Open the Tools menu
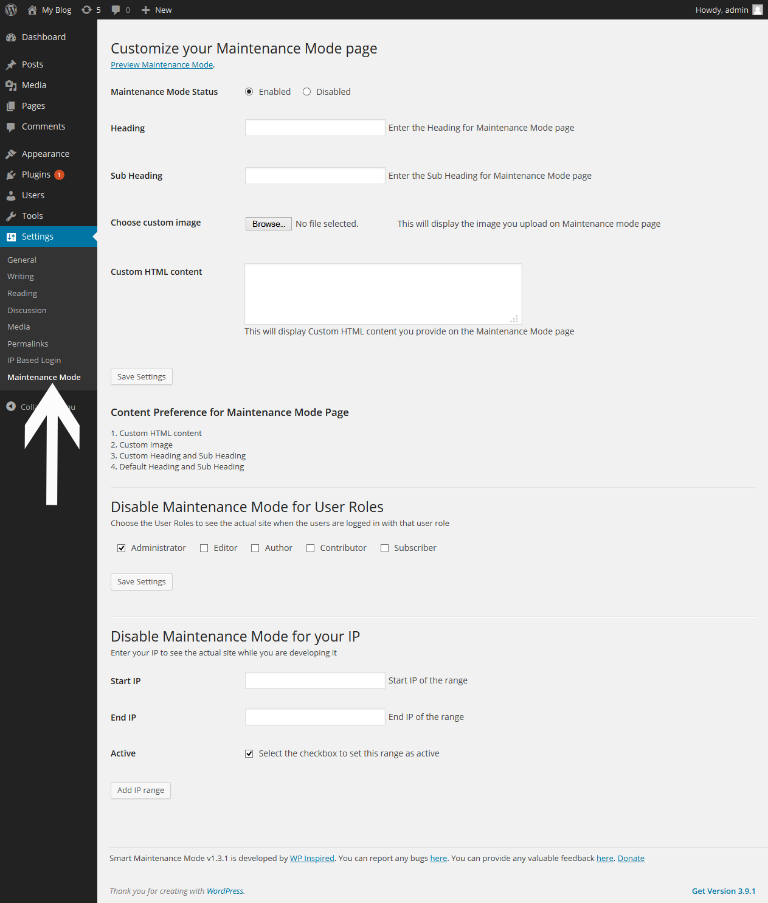Image resolution: width=768 pixels, height=903 pixels. [x=49, y=216]
